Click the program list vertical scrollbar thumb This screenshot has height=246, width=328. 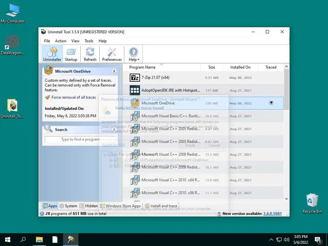pyautogui.click(x=287, y=89)
